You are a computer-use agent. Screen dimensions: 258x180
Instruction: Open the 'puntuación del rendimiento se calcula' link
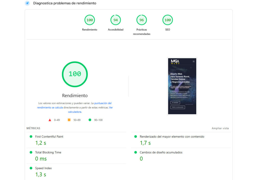(103, 103)
